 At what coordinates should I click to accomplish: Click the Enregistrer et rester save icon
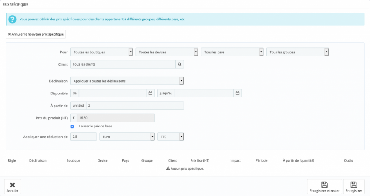324,185
